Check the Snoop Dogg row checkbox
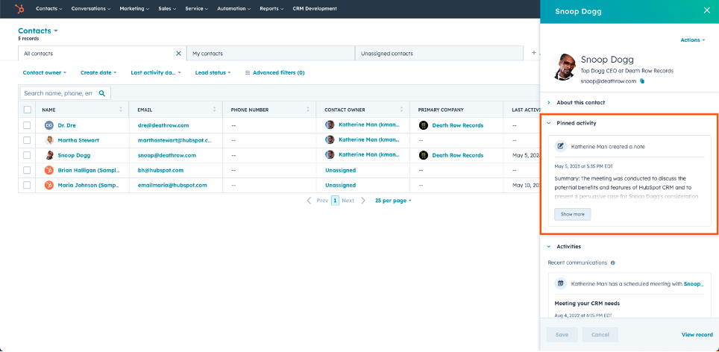This screenshot has height=352, width=719. (27, 155)
